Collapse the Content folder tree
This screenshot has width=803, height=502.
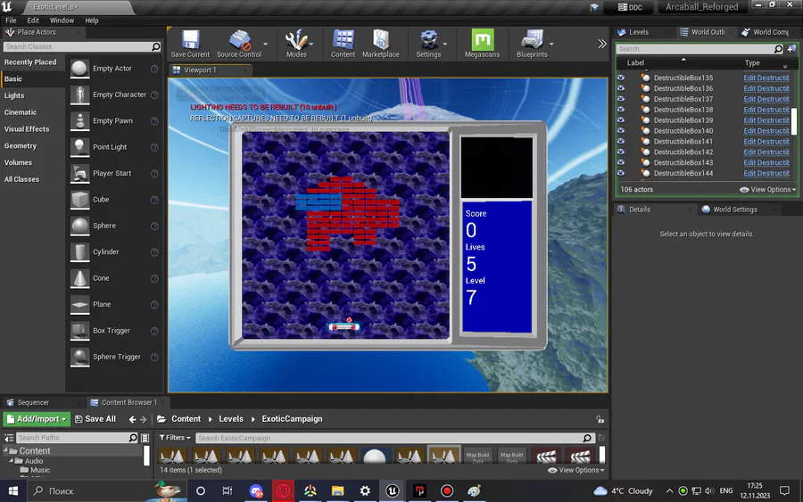[5, 451]
